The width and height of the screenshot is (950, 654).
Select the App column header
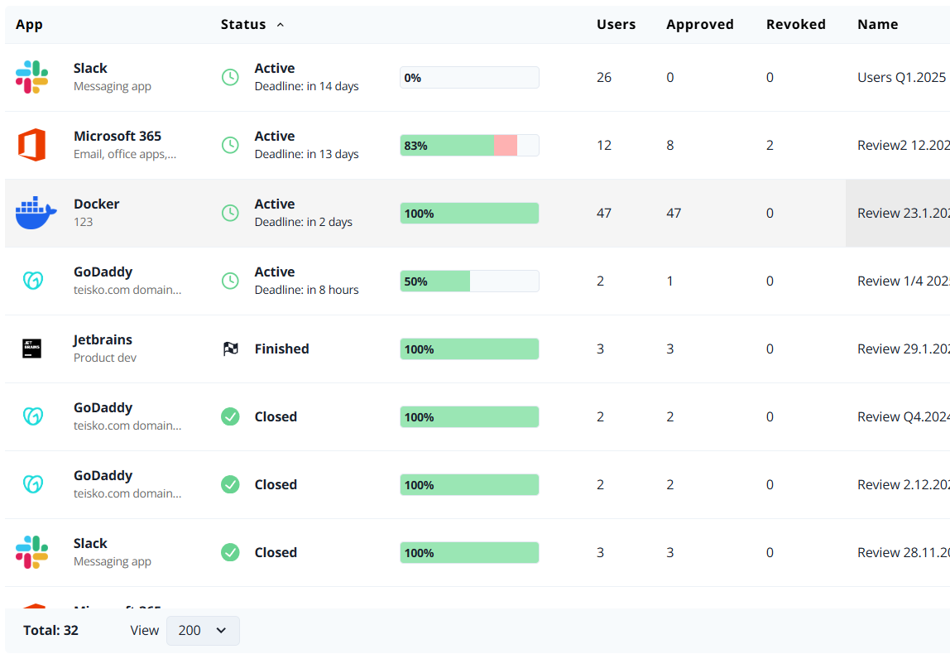(29, 24)
